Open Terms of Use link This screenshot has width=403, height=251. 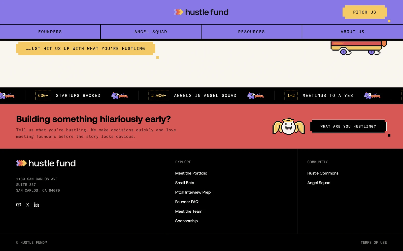pyautogui.click(x=374, y=242)
